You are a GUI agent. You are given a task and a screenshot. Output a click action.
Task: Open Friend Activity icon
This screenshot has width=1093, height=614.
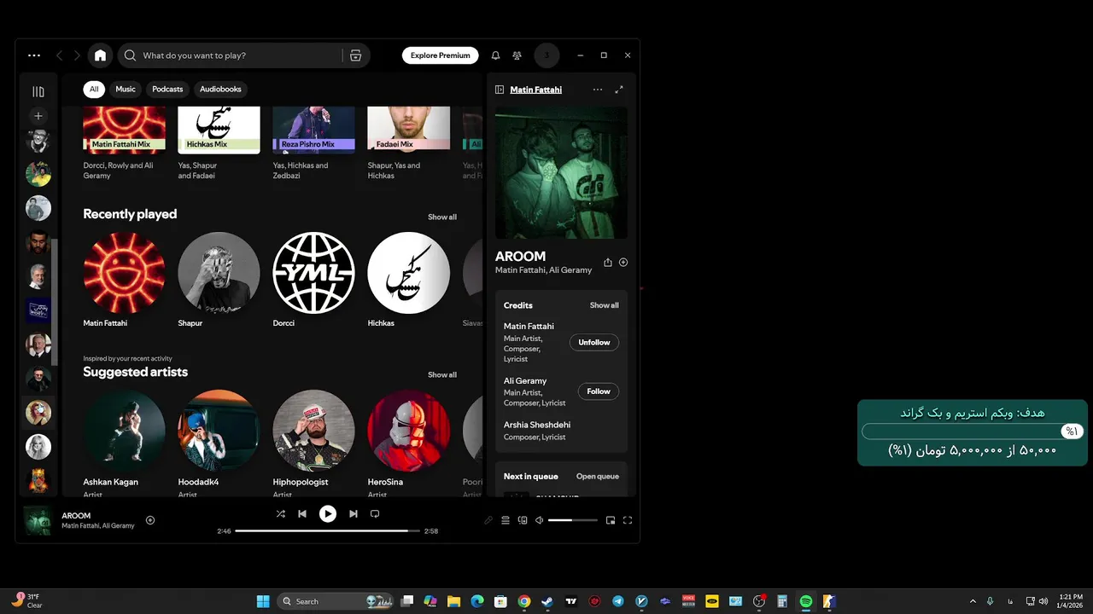(x=517, y=55)
